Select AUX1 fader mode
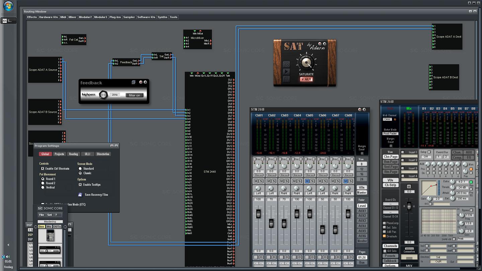The height and width of the screenshot is (271, 482). (362, 211)
